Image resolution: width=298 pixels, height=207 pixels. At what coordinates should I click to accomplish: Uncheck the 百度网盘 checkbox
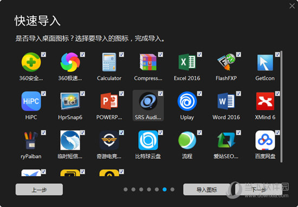point(277,133)
